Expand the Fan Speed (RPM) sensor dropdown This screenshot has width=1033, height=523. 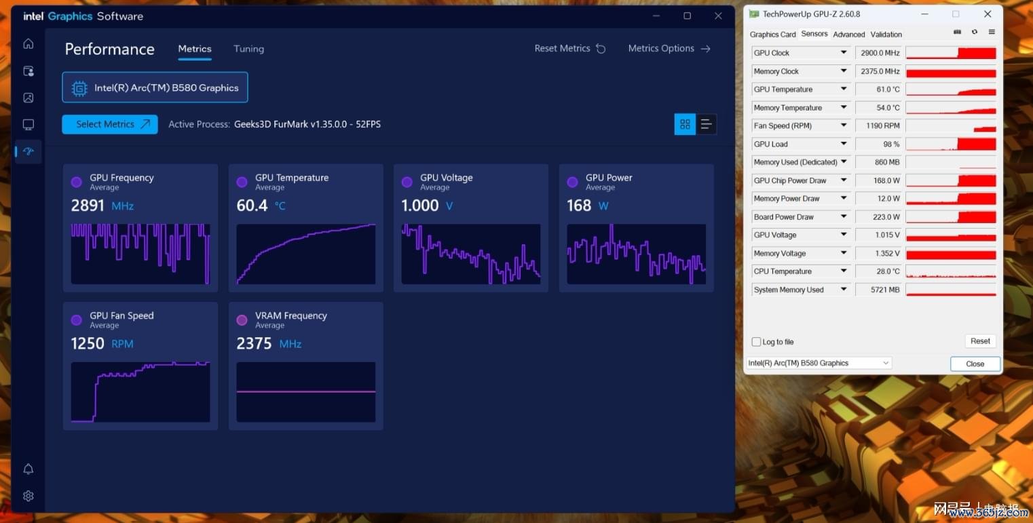click(844, 125)
